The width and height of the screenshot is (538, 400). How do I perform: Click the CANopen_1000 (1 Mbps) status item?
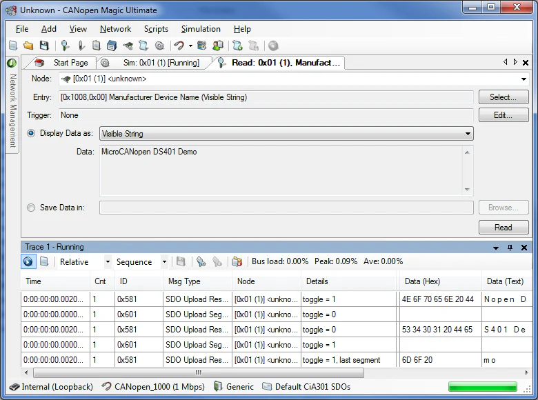[154, 387]
